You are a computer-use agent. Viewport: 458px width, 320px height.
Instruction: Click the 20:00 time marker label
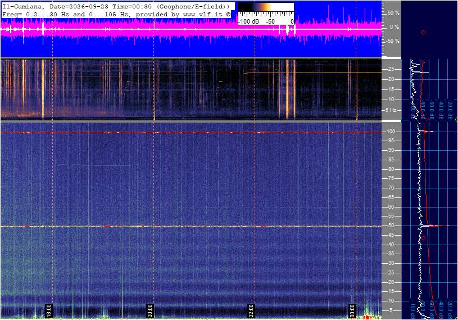pyautogui.click(x=150, y=310)
